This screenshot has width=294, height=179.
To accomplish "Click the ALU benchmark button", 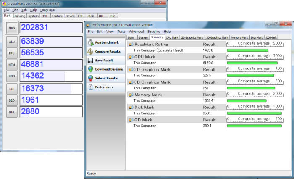I will click(12, 42).
